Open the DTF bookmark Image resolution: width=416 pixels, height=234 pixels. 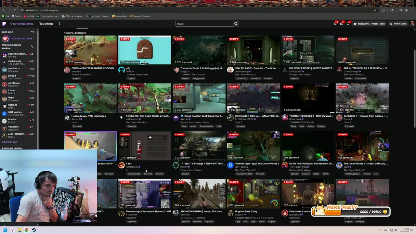point(73,16)
